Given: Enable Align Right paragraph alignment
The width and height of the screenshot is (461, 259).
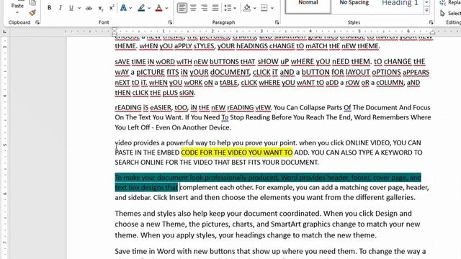Looking at the screenshot, I should (205, 8).
